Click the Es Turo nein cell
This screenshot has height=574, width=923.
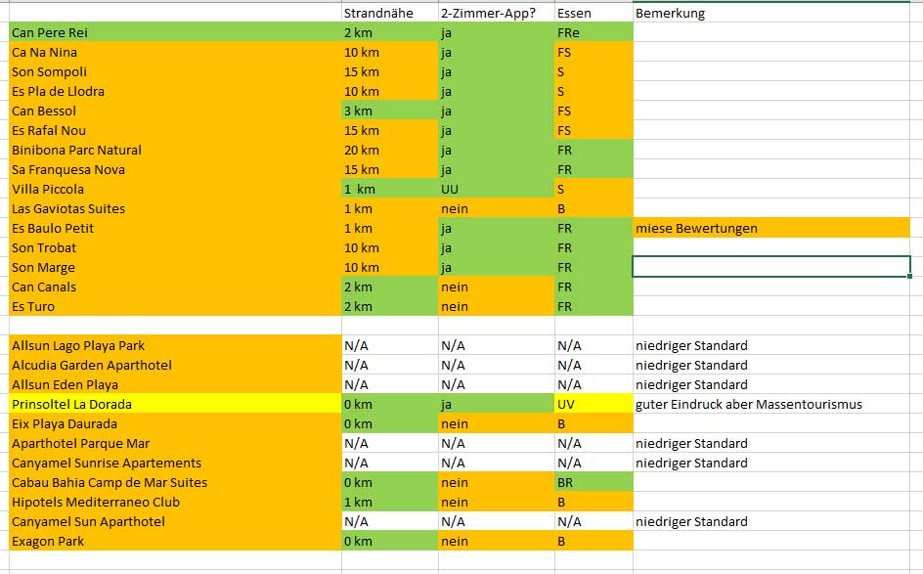coord(495,306)
